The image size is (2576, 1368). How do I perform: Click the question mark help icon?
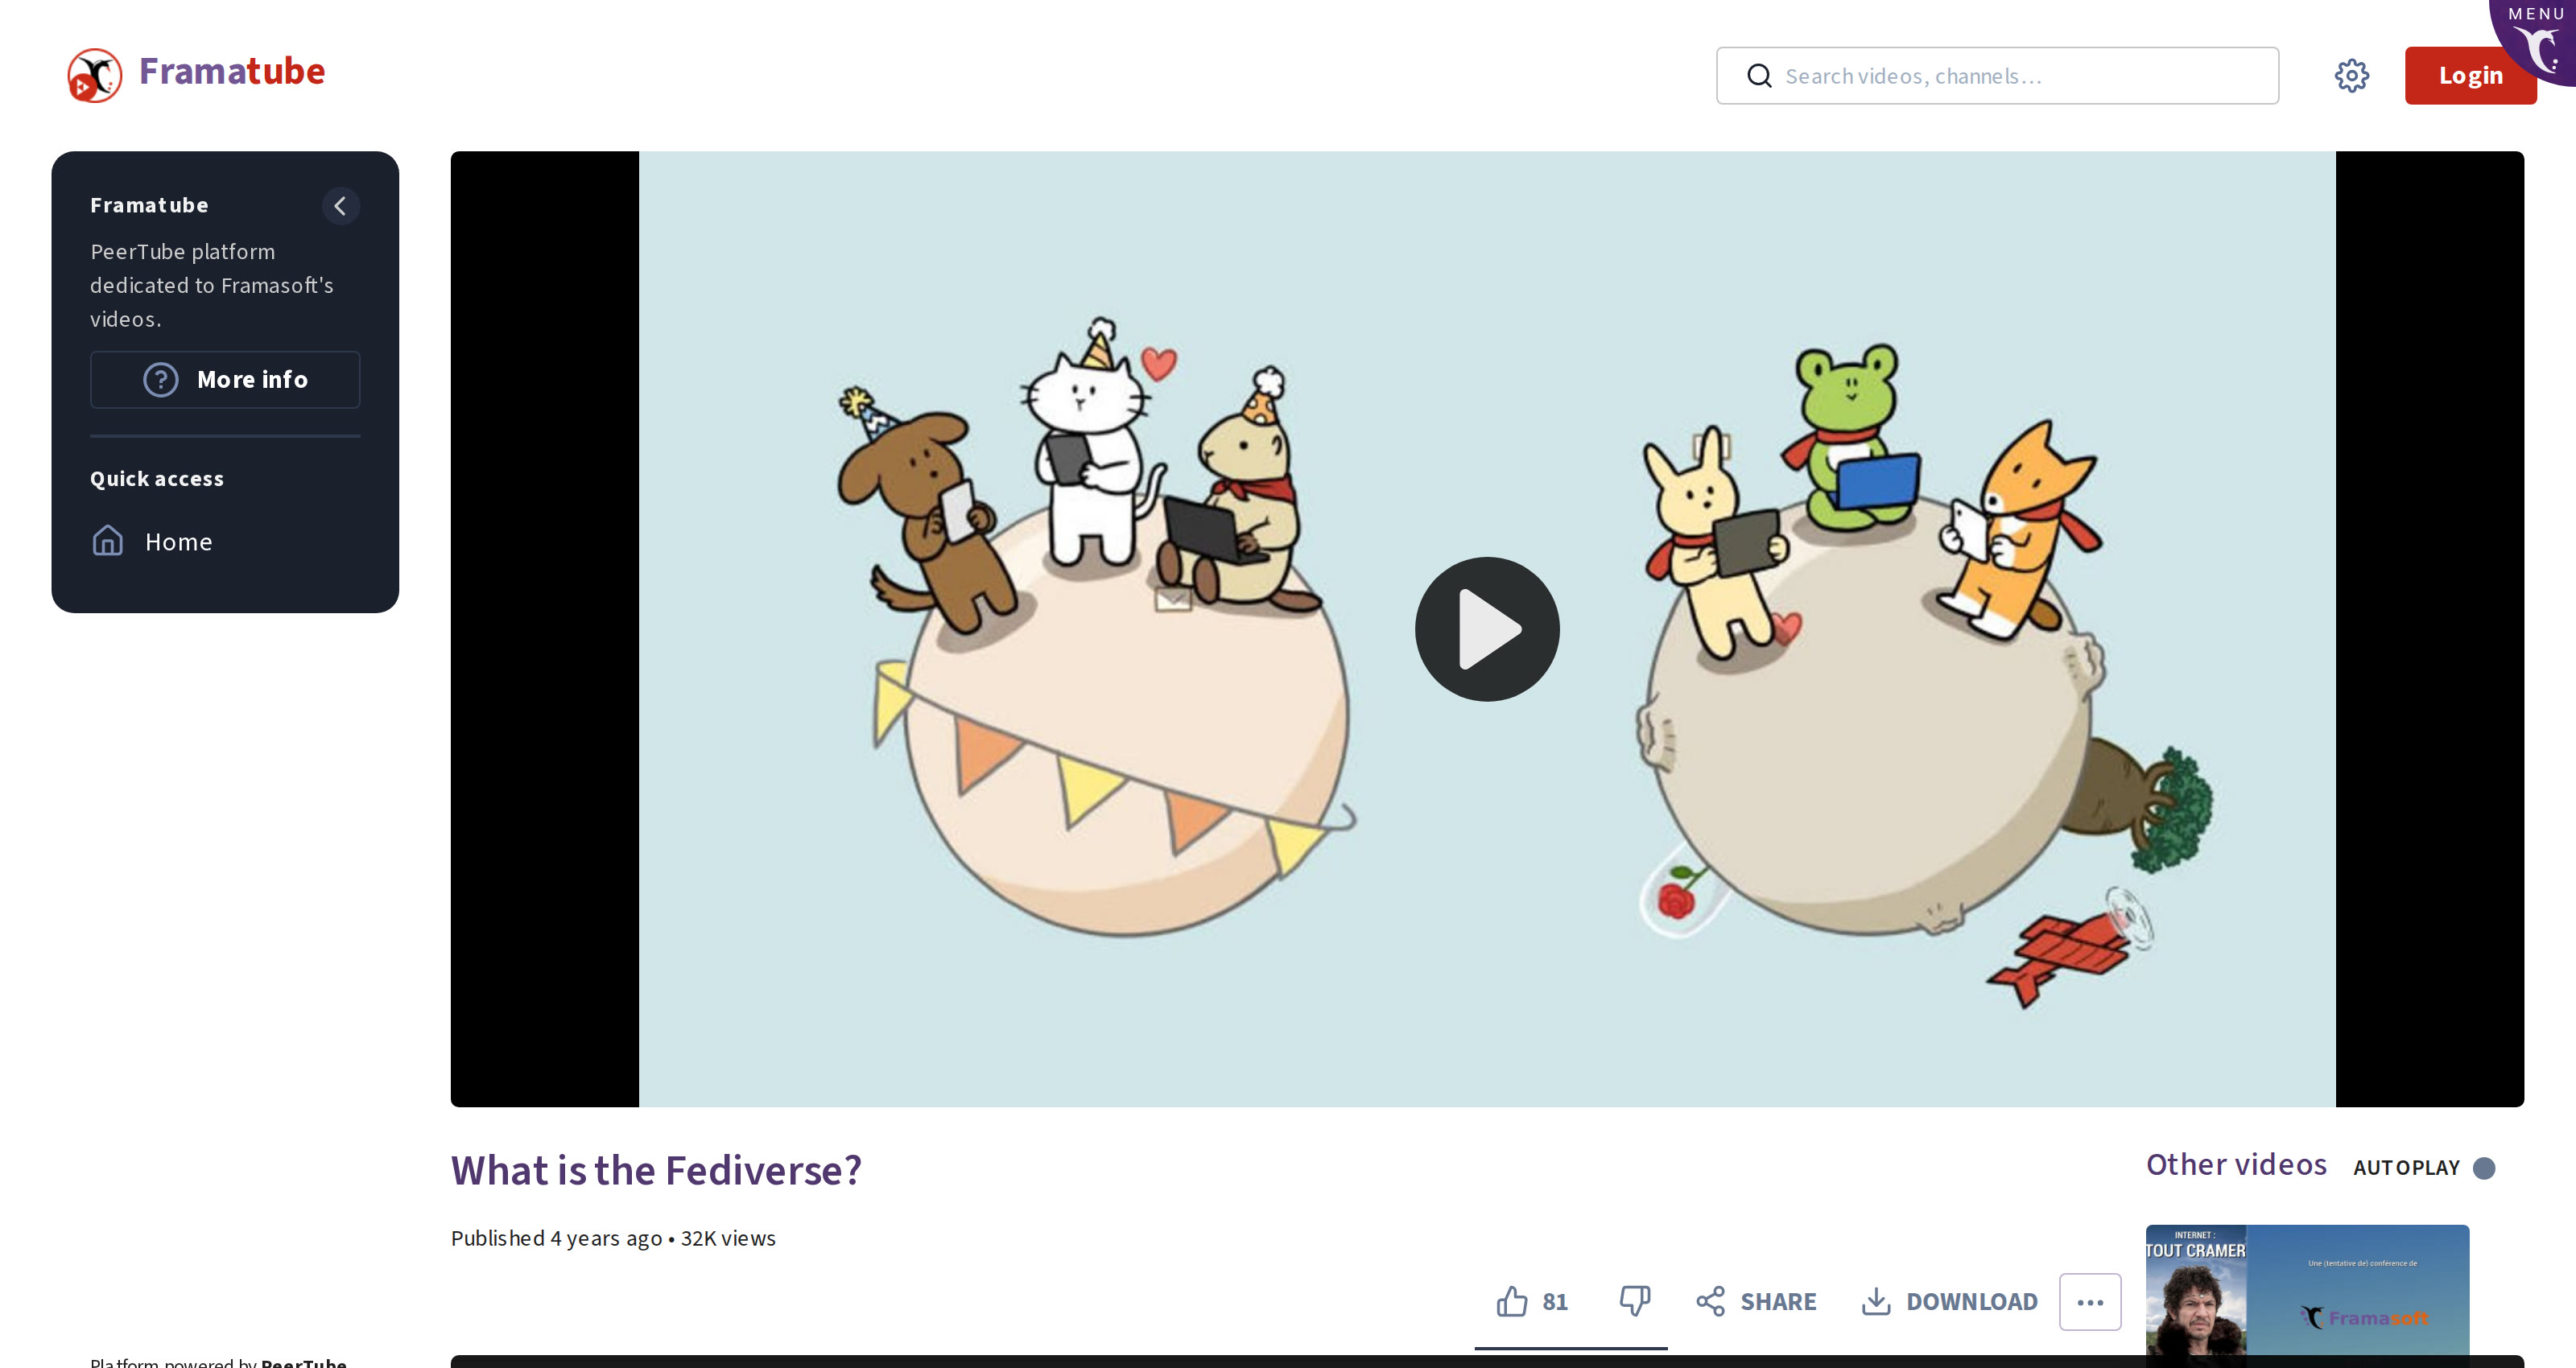161,380
